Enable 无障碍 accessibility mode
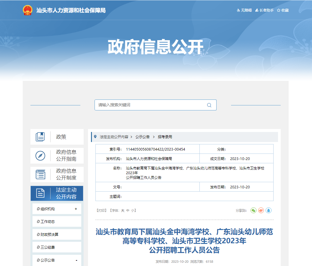Image resolution: width=312 pixels, height=266 pixels. [x=244, y=10]
